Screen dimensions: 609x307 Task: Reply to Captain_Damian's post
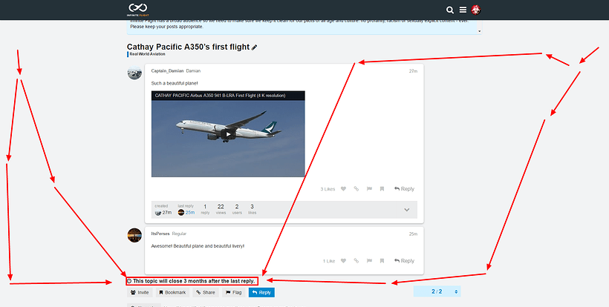coord(404,189)
